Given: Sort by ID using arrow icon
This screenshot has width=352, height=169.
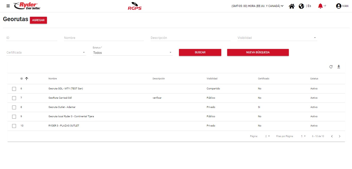Looking at the screenshot, I should coord(26,79).
